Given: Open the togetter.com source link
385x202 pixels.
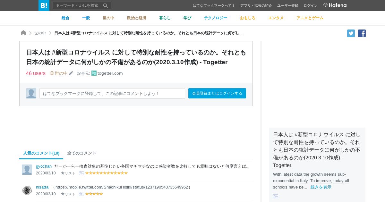Looking at the screenshot, I should [110, 73].
